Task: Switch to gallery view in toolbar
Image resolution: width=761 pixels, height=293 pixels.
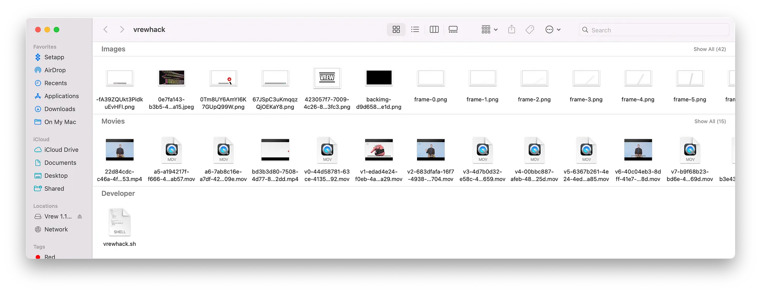Action: point(453,29)
